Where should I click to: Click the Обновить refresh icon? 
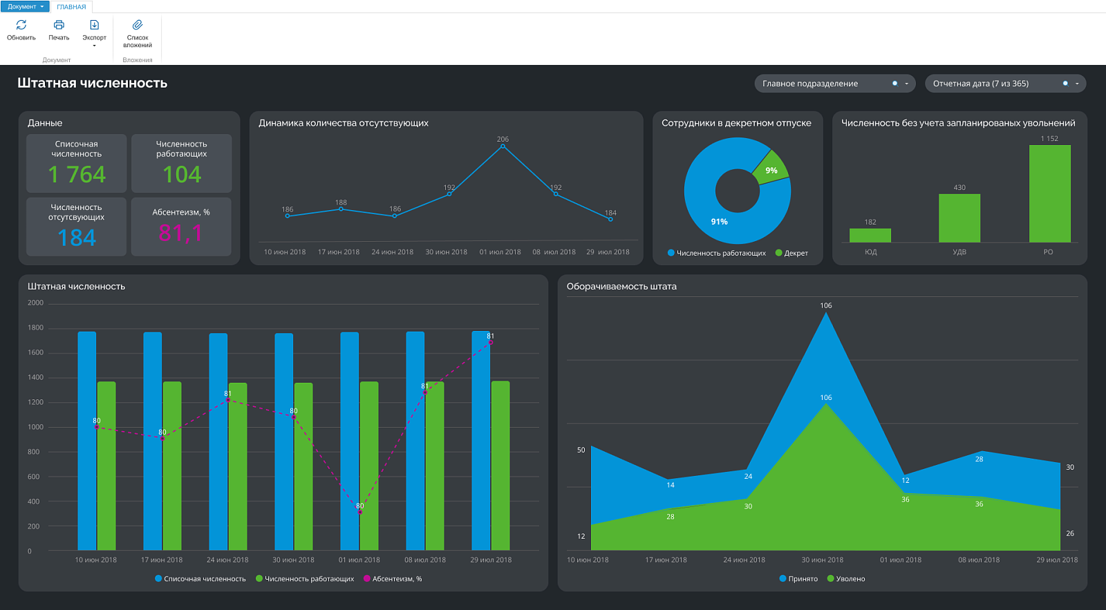click(x=21, y=25)
